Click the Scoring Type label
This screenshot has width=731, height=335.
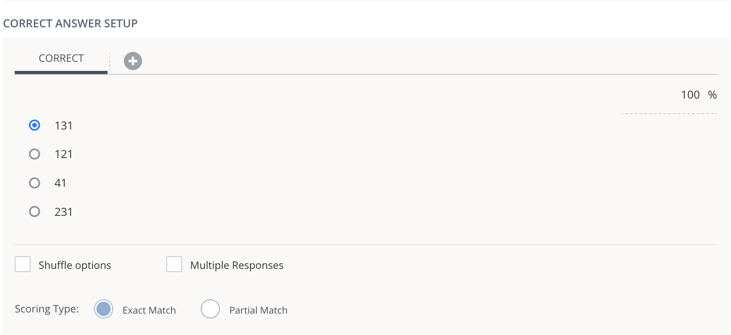[x=46, y=309]
